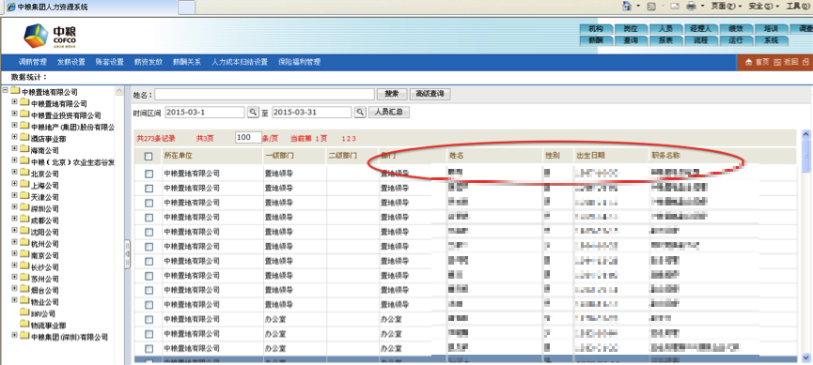The image size is (813, 365).
Task: Click the 搜索 button
Action: pyautogui.click(x=392, y=94)
